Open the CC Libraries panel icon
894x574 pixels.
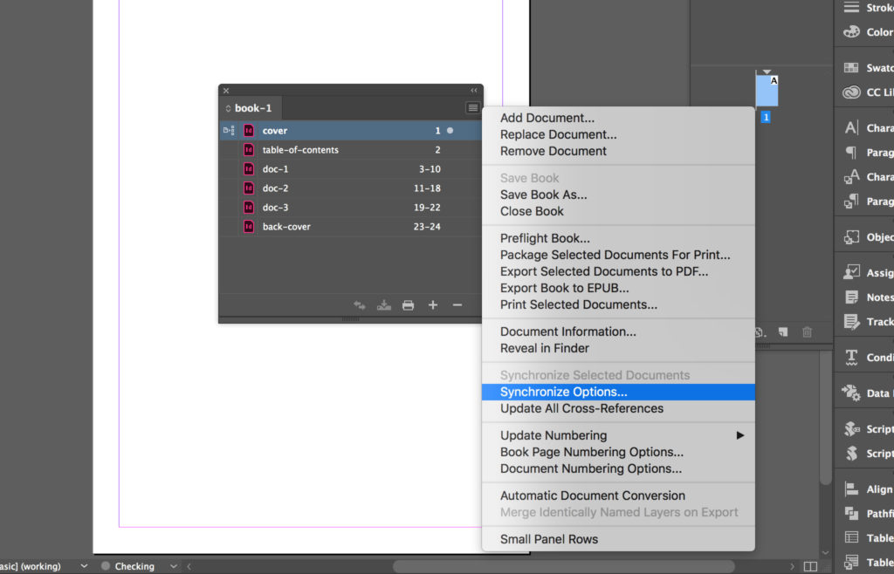851,92
